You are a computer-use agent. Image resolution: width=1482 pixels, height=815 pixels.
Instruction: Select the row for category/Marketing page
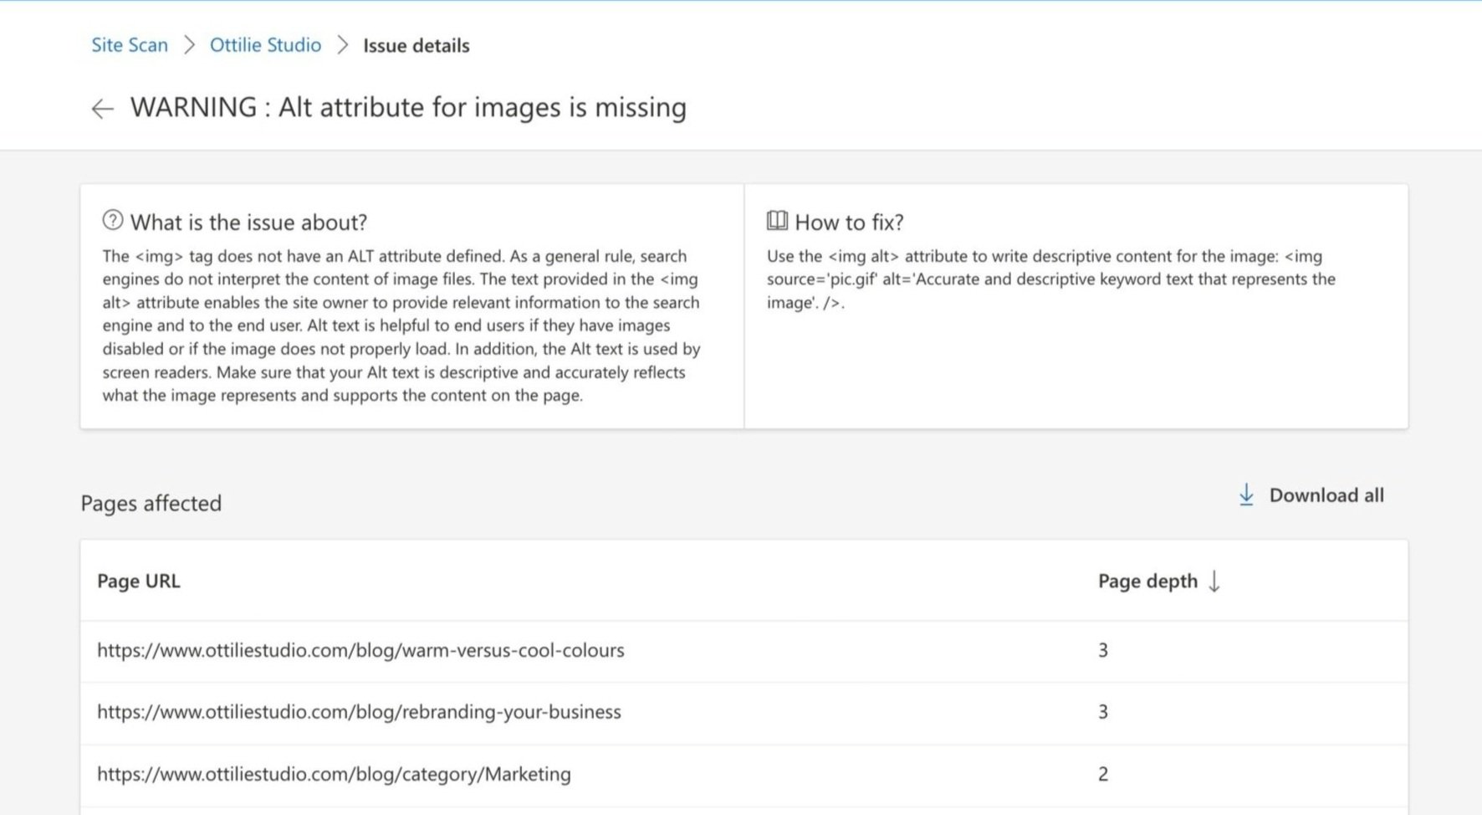pos(334,774)
